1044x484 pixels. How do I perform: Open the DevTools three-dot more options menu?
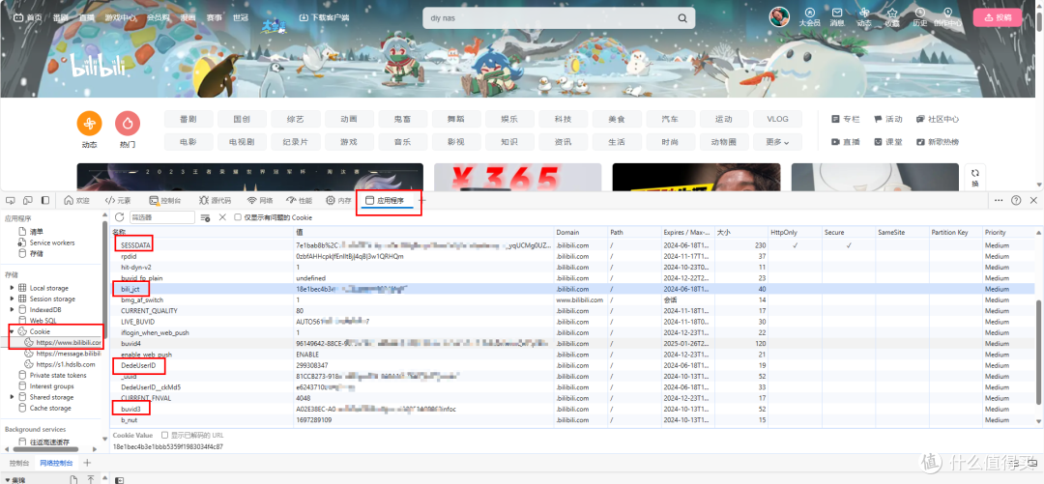(x=999, y=200)
